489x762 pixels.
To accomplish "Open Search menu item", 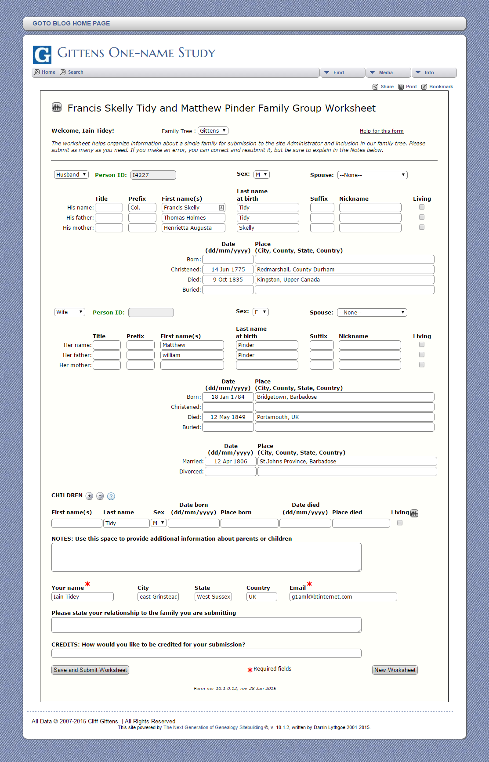I will (x=76, y=72).
